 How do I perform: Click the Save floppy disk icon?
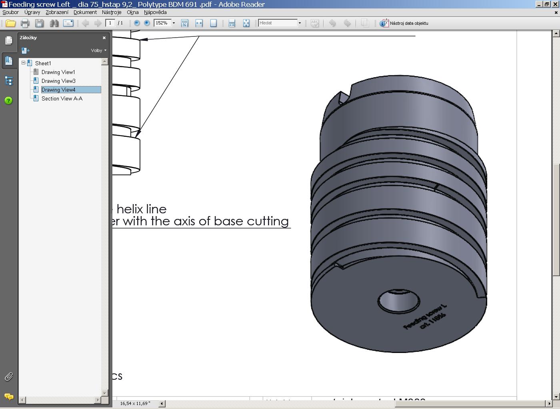[39, 23]
